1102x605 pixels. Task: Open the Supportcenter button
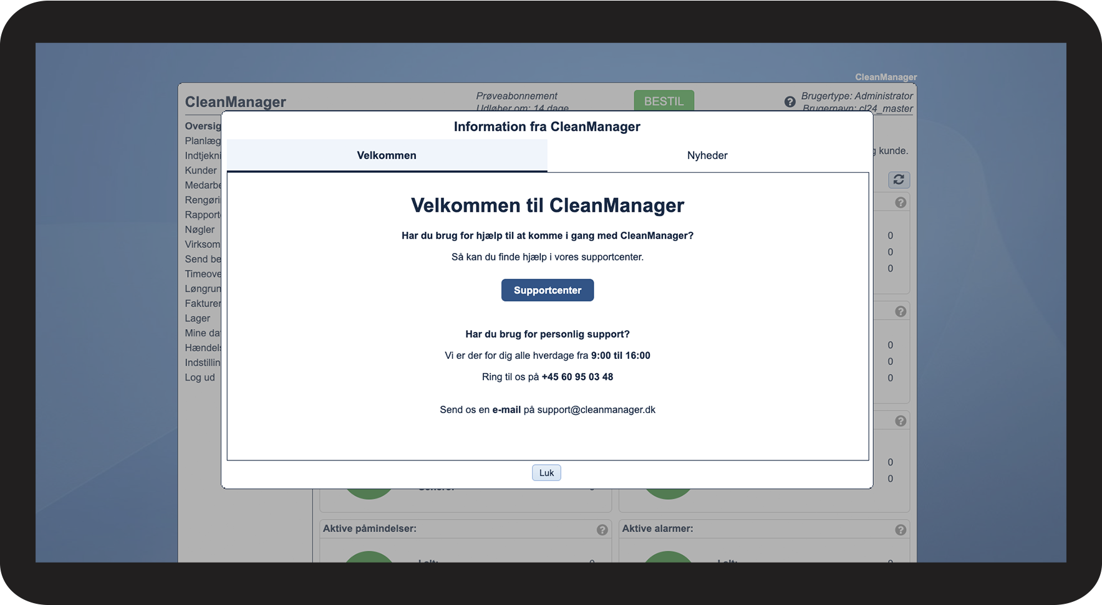click(x=548, y=290)
